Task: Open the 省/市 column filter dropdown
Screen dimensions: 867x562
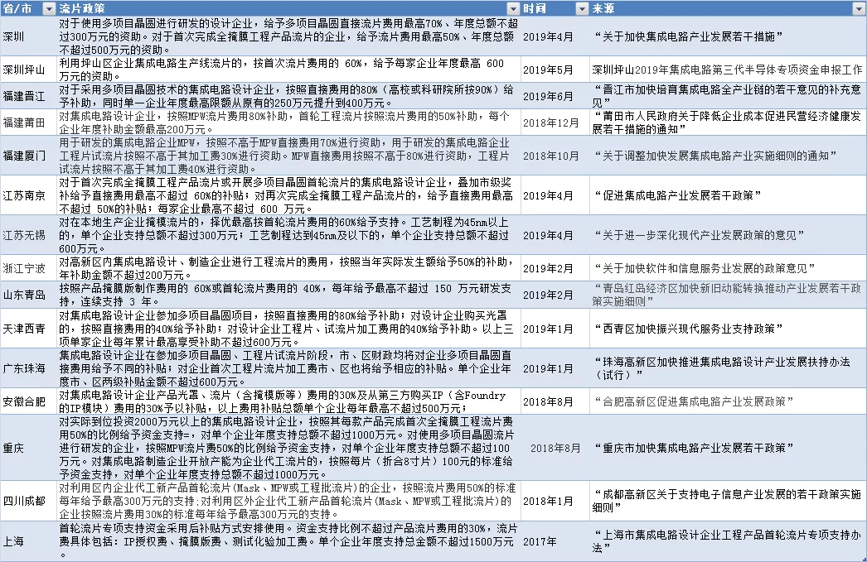Action: pyautogui.click(x=50, y=8)
